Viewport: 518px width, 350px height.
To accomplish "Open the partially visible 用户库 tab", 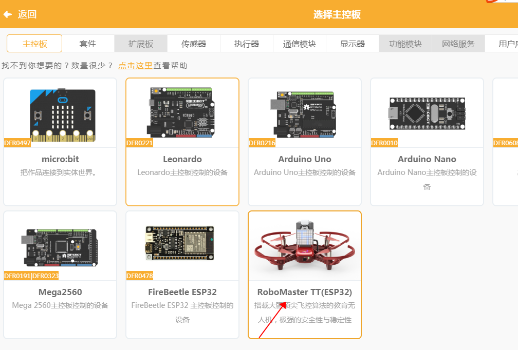I will [502, 44].
